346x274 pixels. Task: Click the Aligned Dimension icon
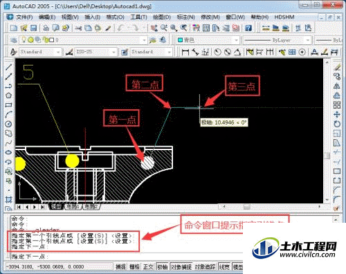pos(196,52)
